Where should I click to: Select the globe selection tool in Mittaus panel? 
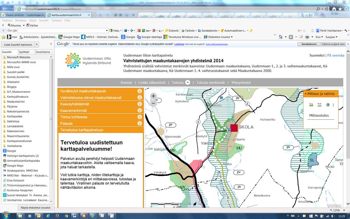pos(328,105)
